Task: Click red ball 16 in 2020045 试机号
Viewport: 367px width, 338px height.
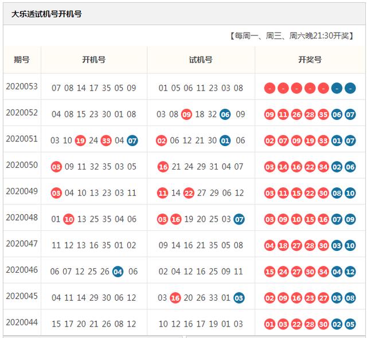Action: (175, 298)
